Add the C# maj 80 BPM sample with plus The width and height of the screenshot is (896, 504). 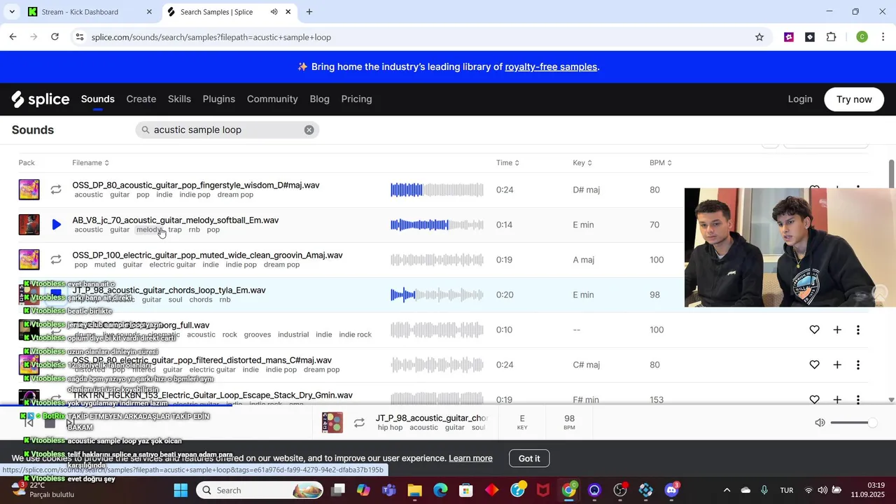[837, 365]
